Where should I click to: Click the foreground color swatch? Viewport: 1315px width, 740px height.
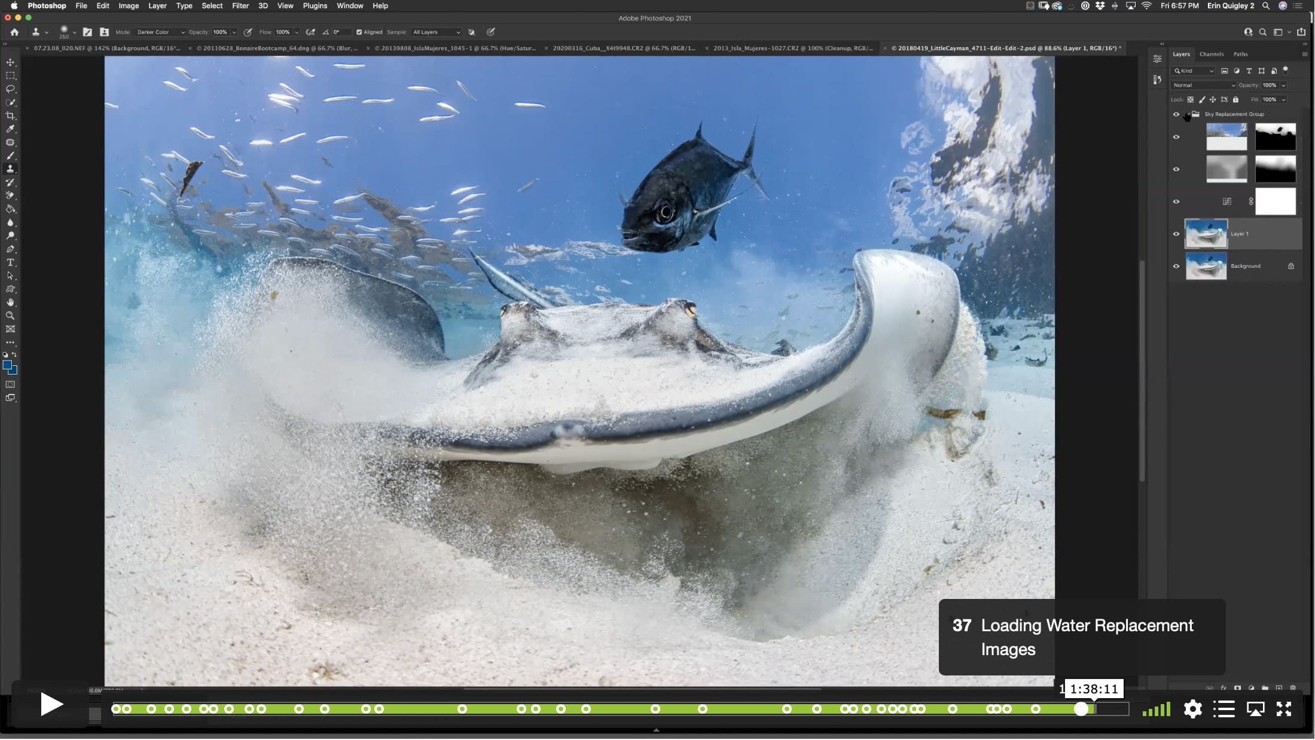coord(7,365)
